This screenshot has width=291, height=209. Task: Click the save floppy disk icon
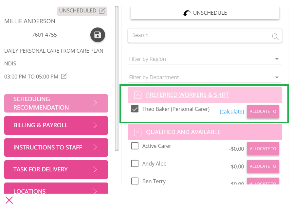98,35
